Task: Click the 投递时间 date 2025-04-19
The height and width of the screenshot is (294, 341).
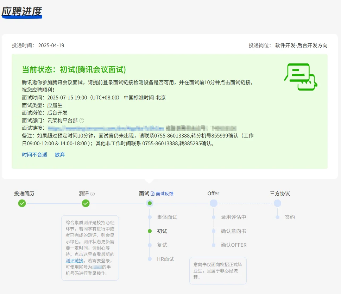Action: [x=51, y=45]
